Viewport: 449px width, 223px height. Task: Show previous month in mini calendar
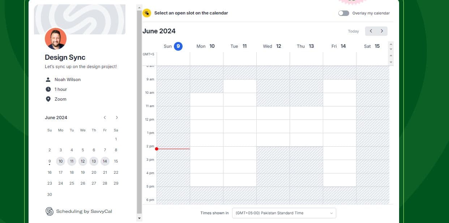click(105, 118)
